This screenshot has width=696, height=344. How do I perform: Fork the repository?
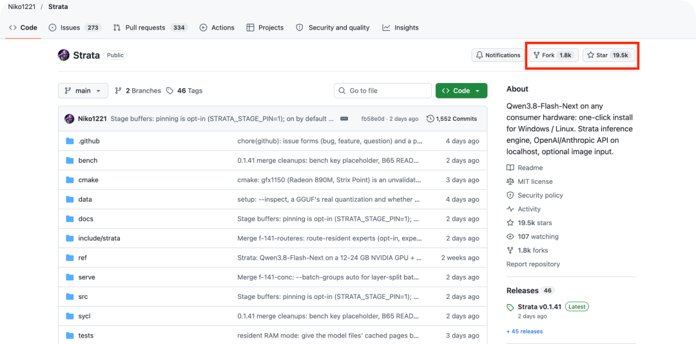[x=554, y=55]
